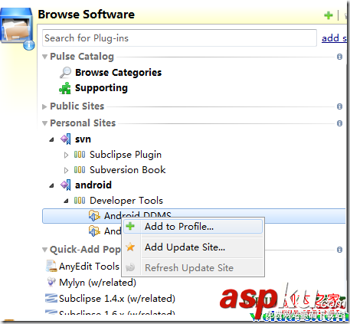Image resolution: width=350 pixels, height=324 pixels.
Task: Click the android site icon
Action: click(x=66, y=185)
